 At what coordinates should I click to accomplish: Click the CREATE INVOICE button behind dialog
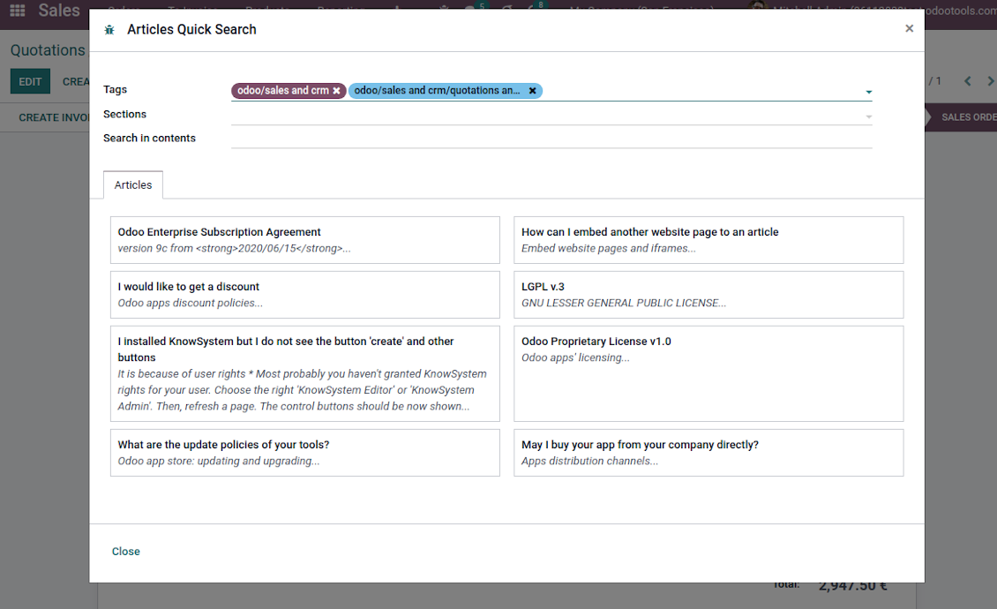click(x=54, y=117)
